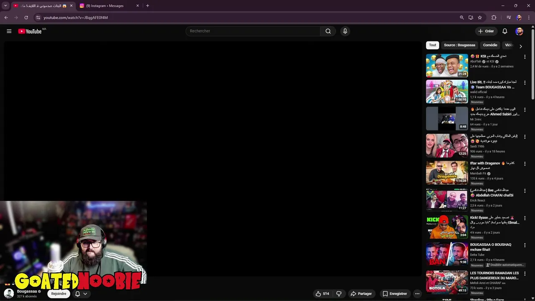Viewport: 535px width, 301px height.
Task: Open site information icon in address bar
Action: tap(38, 18)
